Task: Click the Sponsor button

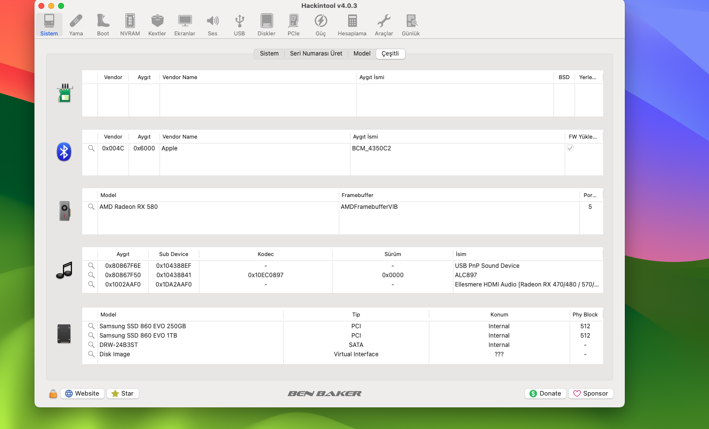Action: point(590,394)
